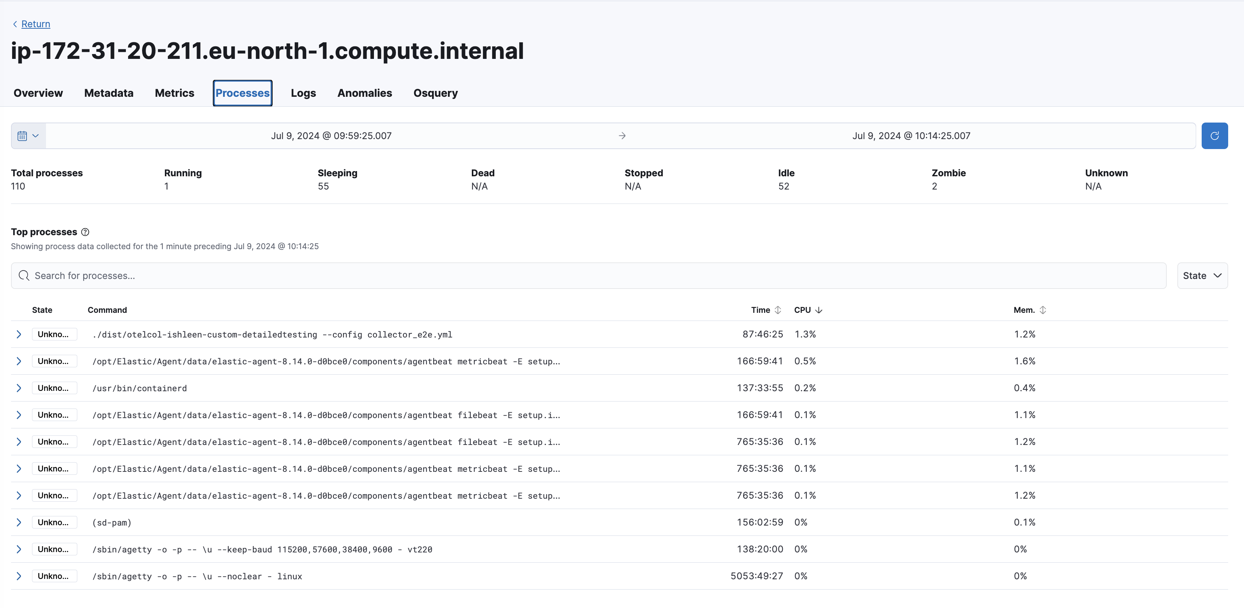Click the refresh button beside date range

click(1214, 136)
